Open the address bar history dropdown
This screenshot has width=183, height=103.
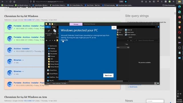tap(128, 41)
